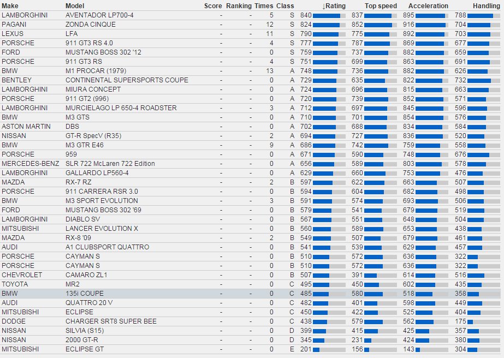Select LANCER EVOLUTION X model

[x=102, y=229]
